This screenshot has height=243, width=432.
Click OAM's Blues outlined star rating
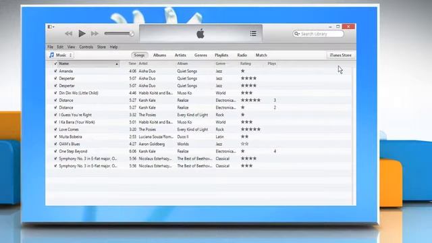point(244,144)
